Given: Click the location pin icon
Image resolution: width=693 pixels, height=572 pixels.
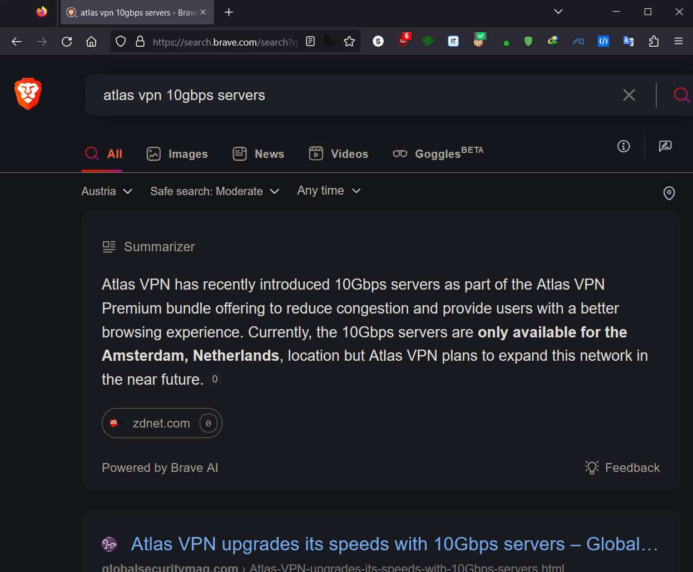Looking at the screenshot, I should pyautogui.click(x=669, y=193).
